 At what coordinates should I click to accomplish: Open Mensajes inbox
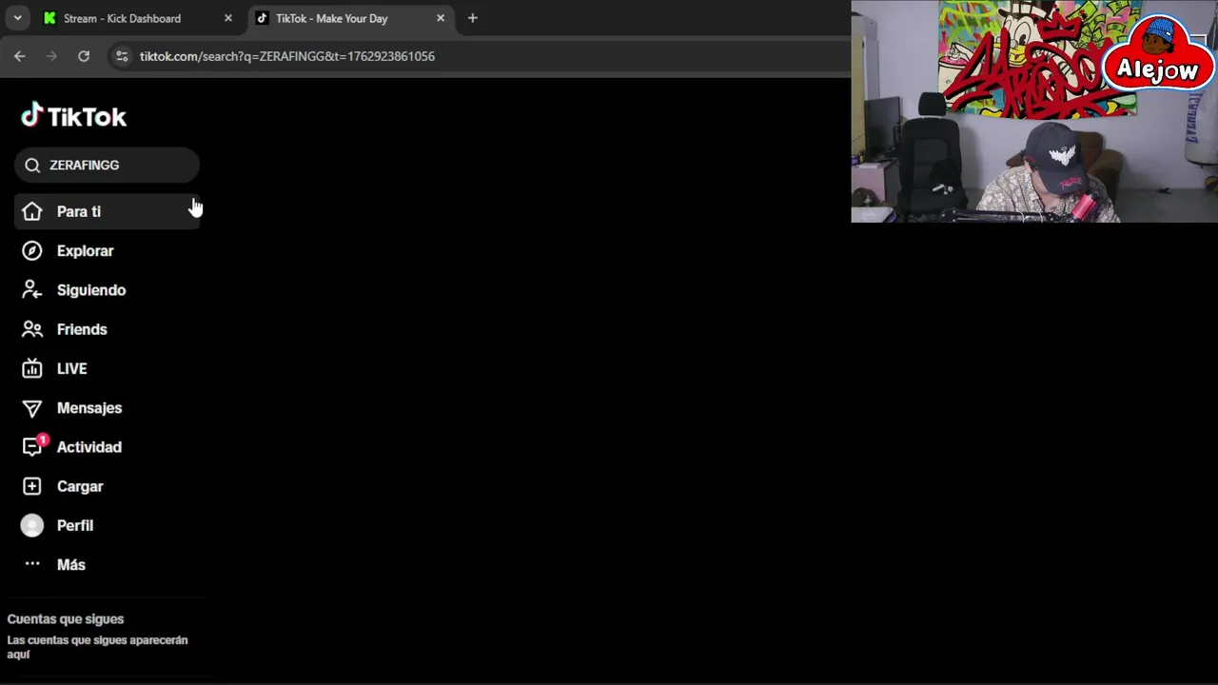tap(89, 408)
